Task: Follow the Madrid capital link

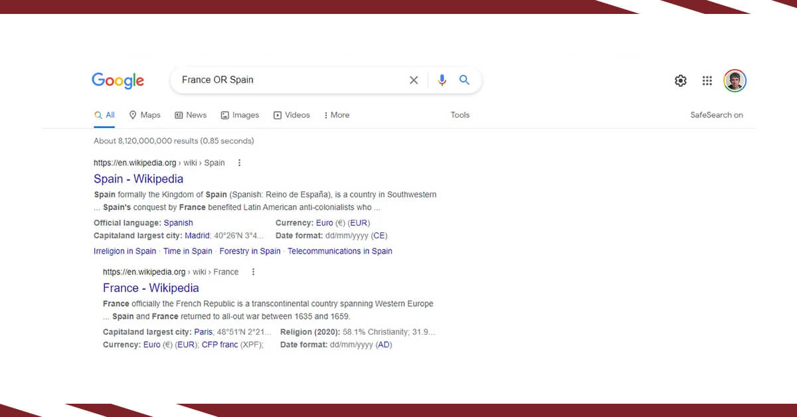Action: tap(197, 236)
